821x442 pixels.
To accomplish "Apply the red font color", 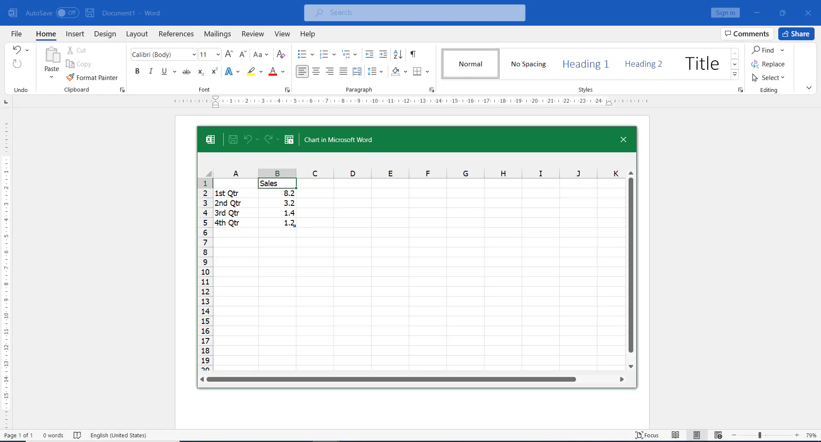I will tap(273, 71).
